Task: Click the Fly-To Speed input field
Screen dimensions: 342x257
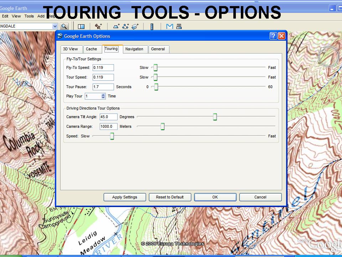Action: [x=103, y=68]
